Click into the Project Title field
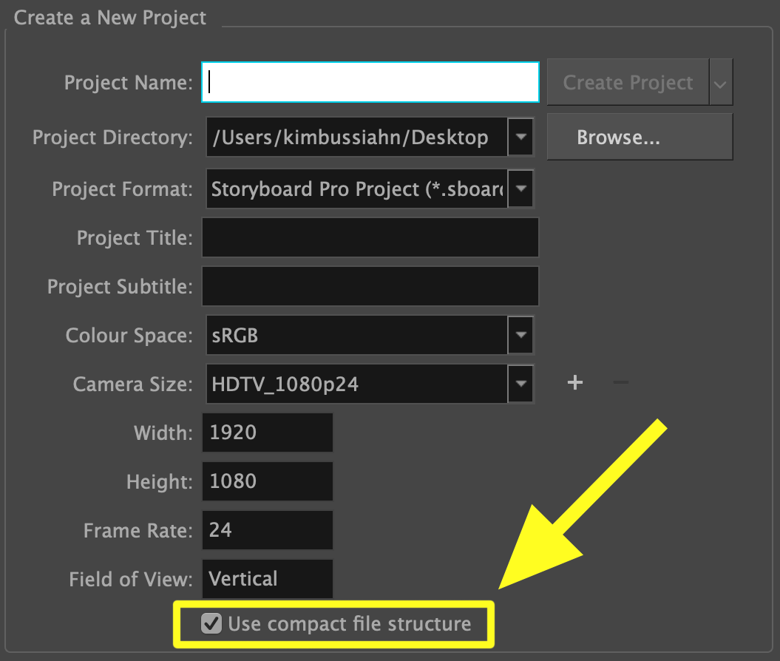This screenshot has width=780, height=661. pyautogui.click(x=370, y=238)
